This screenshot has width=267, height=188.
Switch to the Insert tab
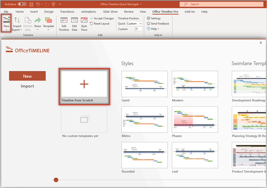(34, 12)
